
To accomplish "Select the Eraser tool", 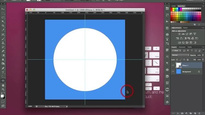I will 3,51.
